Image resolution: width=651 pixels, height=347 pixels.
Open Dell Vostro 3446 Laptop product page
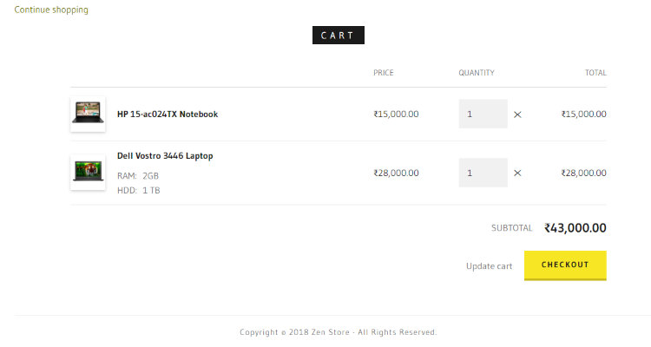[x=165, y=156]
